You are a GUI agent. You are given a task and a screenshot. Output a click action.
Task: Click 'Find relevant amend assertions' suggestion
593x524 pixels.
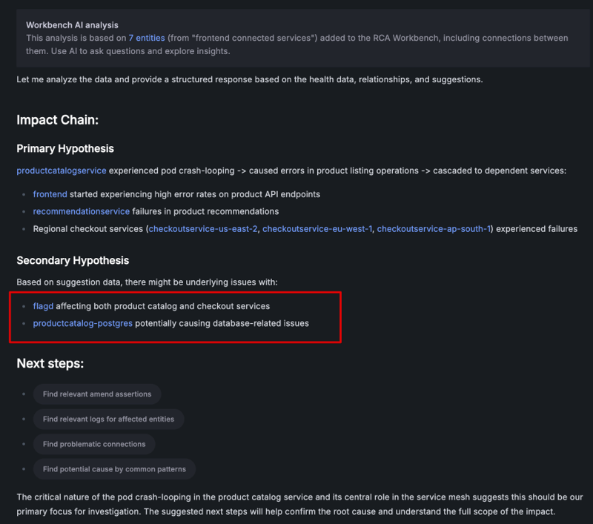click(97, 394)
